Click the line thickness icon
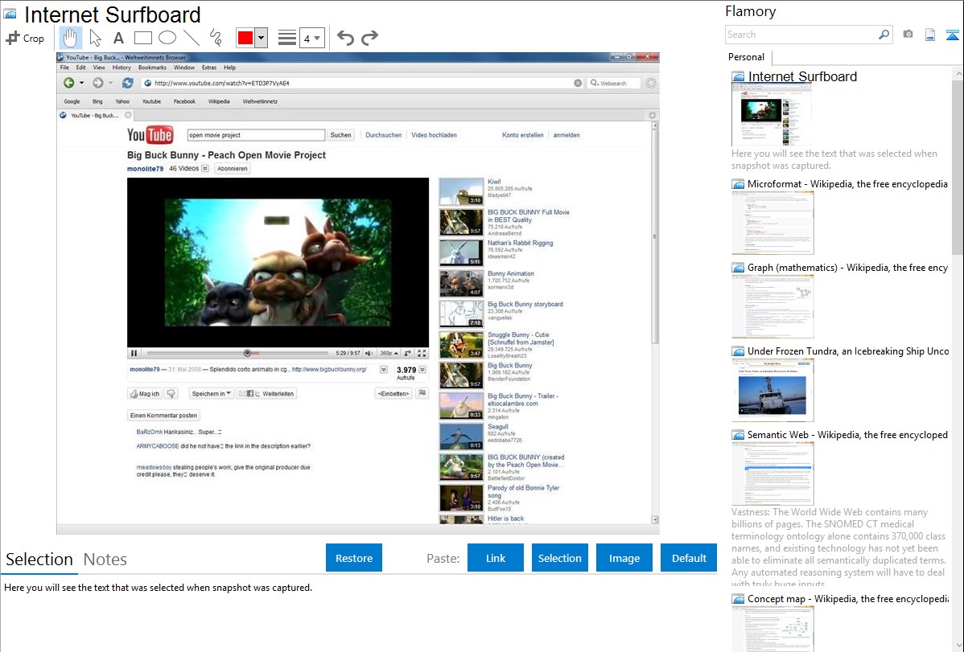The width and height of the screenshot is (964, 652). [x=287, y=38]
